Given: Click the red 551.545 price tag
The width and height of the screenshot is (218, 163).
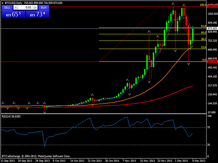Looking at the screenshot, I should point(212,62).
